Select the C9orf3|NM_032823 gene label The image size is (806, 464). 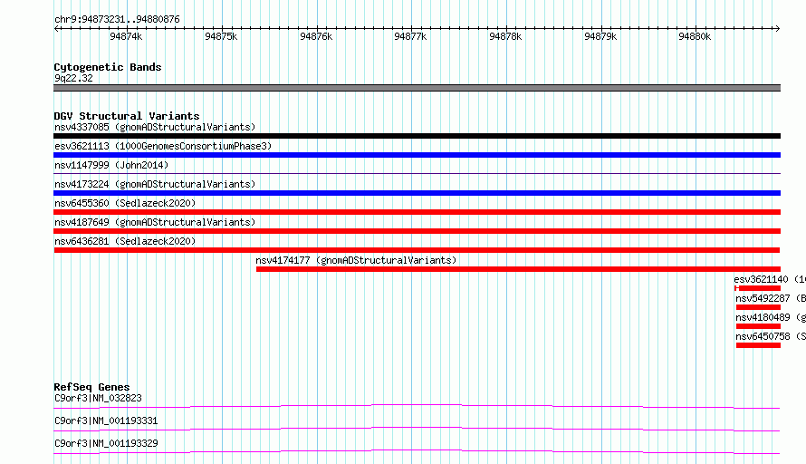[x=98, y=398]
